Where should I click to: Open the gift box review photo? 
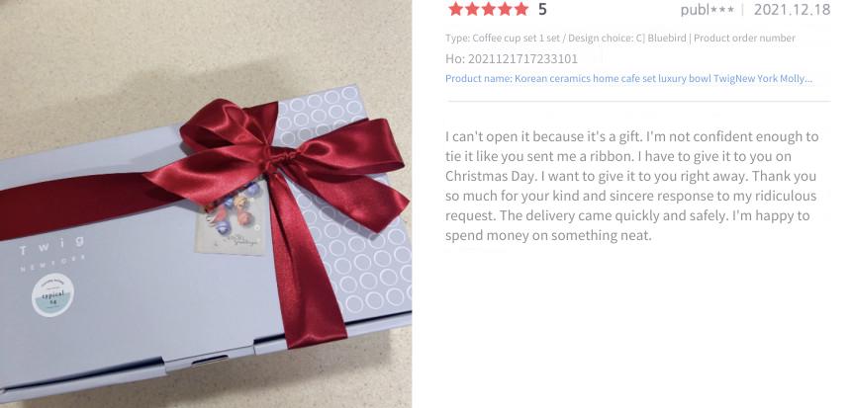206,204
